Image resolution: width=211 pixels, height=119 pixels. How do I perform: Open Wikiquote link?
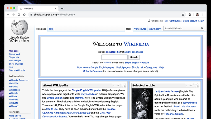13,103
